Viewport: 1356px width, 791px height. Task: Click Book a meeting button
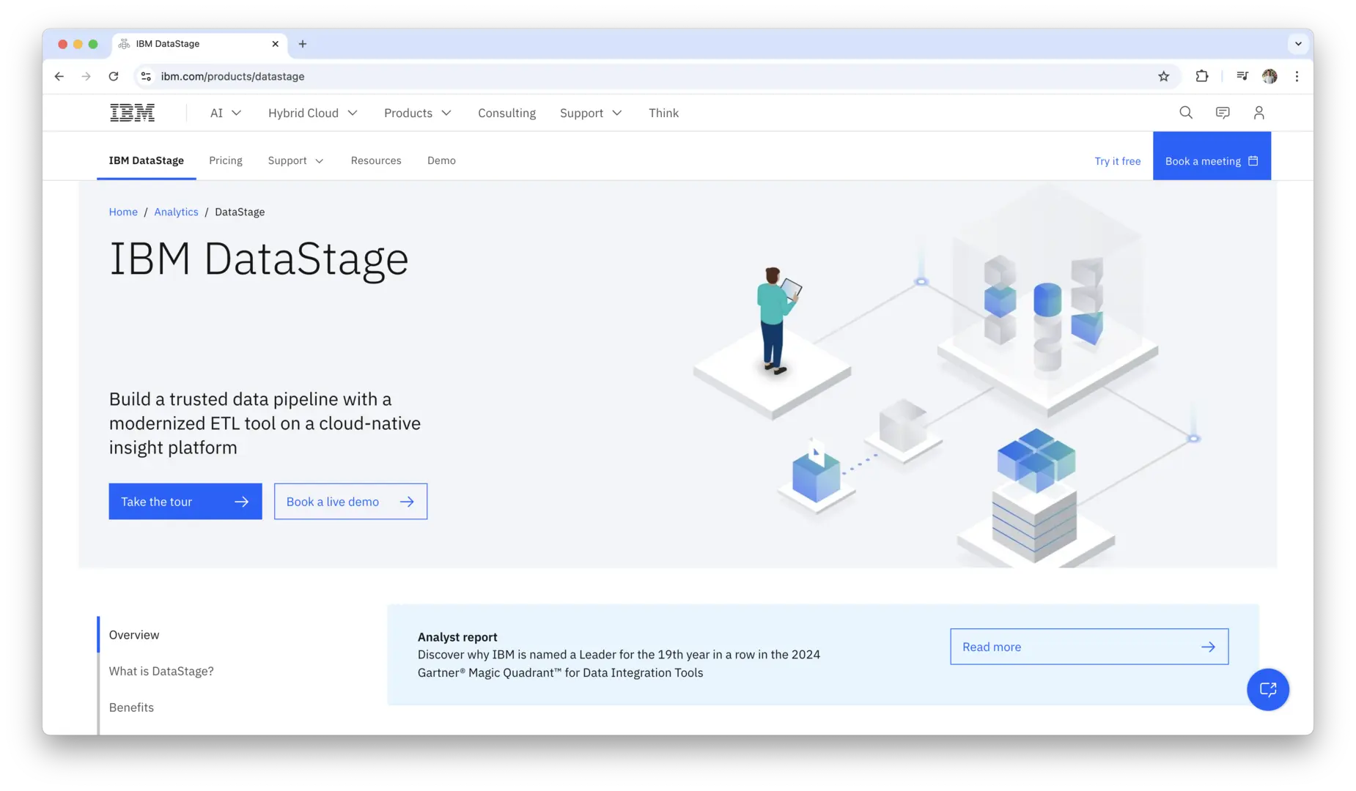(1211, 156)
